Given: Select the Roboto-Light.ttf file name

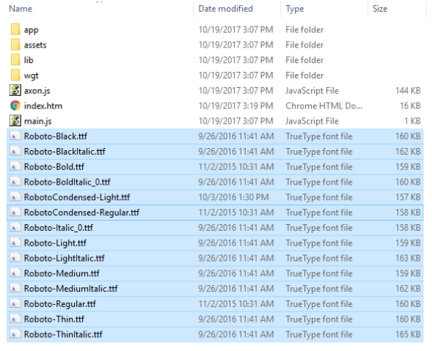Looking at the screenshot, I should pos(55,243).
